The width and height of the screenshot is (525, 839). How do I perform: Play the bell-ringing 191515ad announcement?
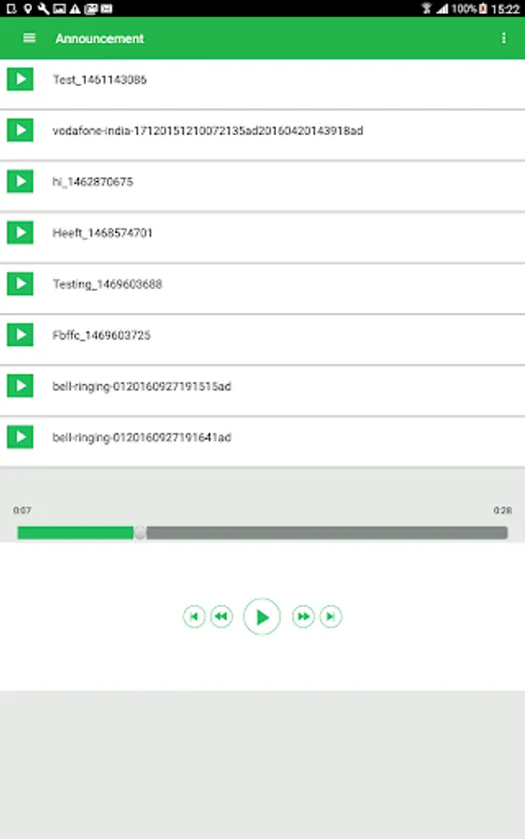(21, 386)
